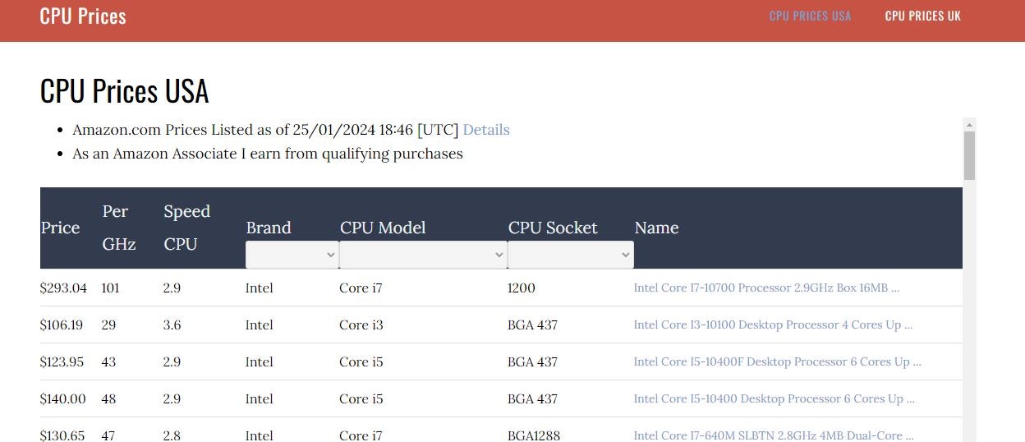Viewport: 1025px width, 442px height.
Task: Expand the CPU Socket filter dropdown
Action: click(x=570, y=255)
